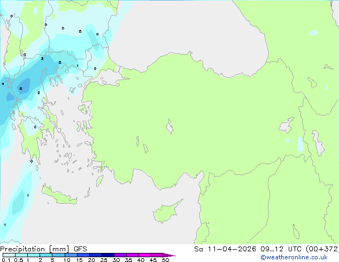Pick the 40–45 mm magenta legend swatch
Screen dimensions: 339x262
(145, 255)
